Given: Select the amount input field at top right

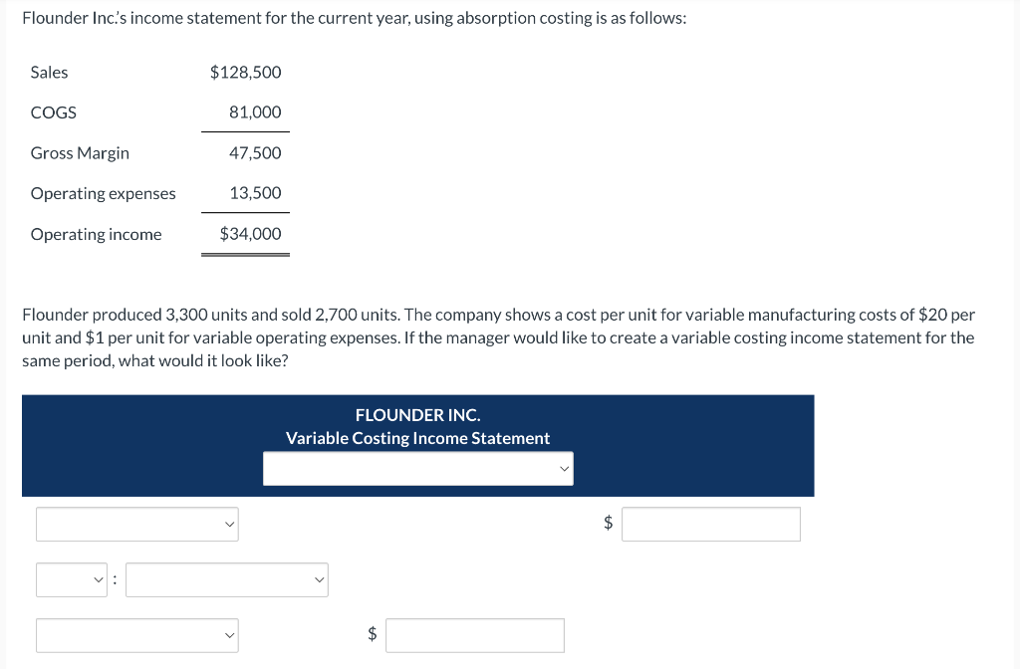Looking at the screenshot, I should click(710, 524).
